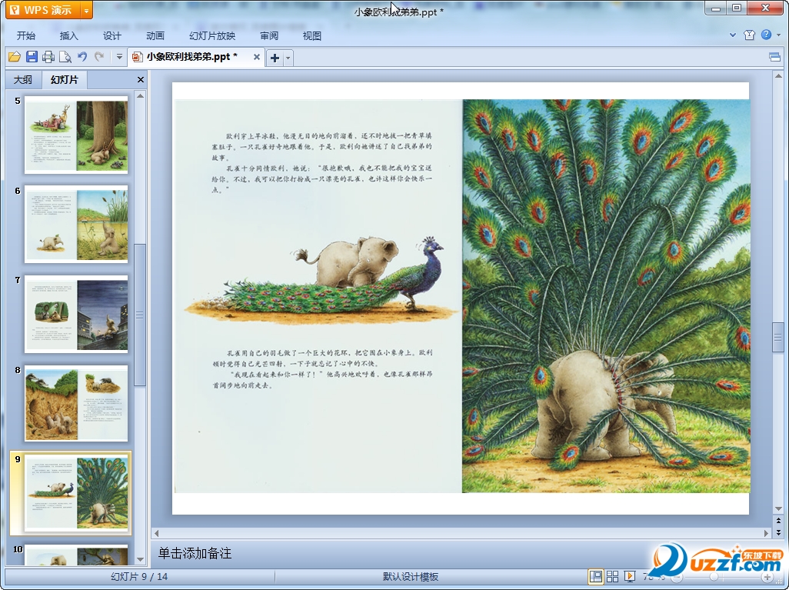The height and width of the screenshot is (590, 789).
Task: Open the 插入 menu tab
Action: pos(69,35)
